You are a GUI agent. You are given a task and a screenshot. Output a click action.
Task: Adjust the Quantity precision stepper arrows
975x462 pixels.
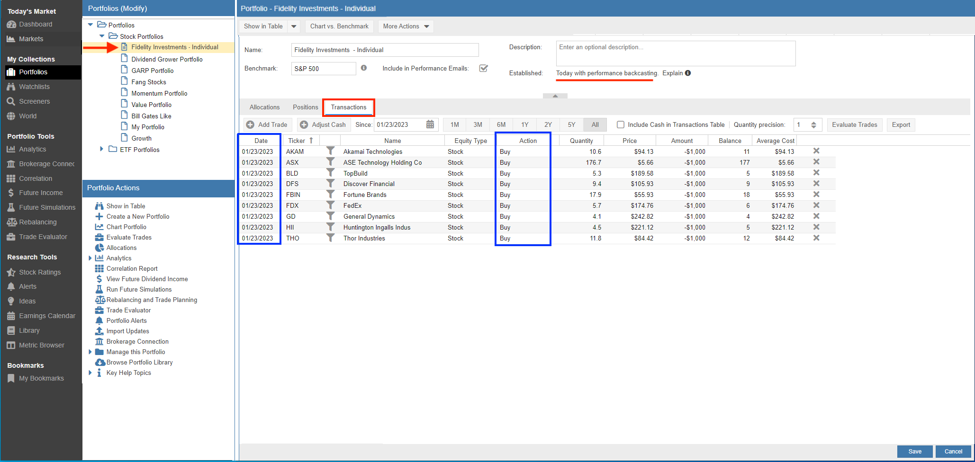[x=813, y=125]
